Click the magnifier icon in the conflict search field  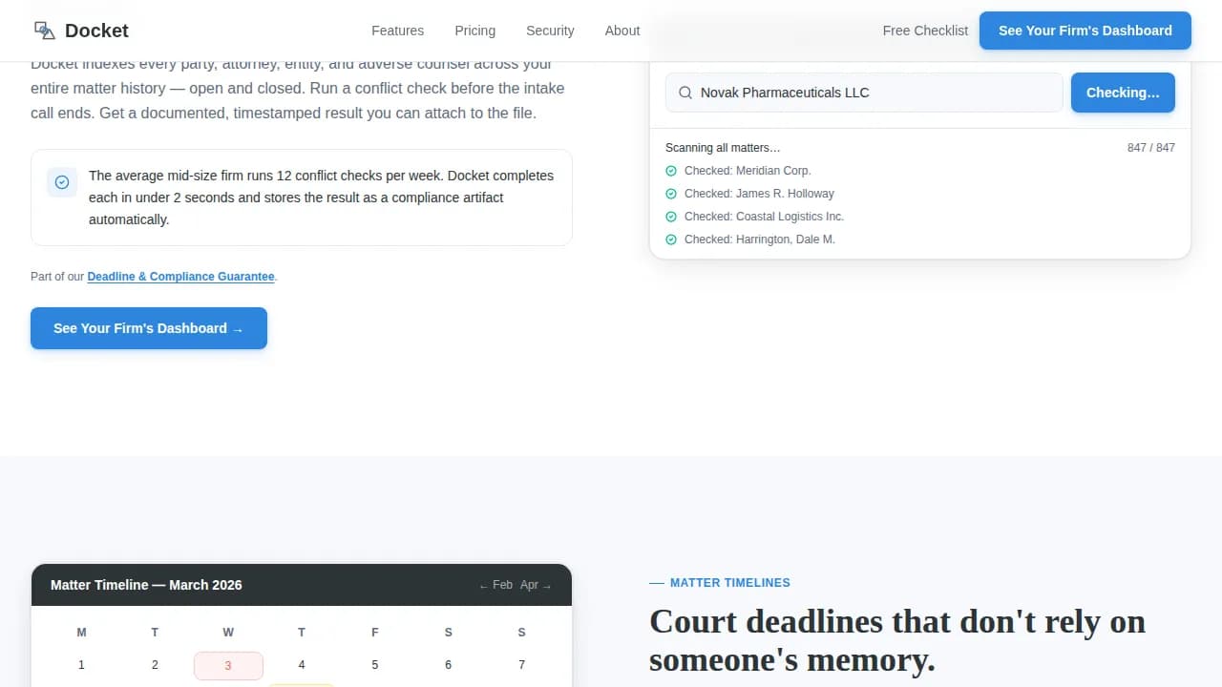[x=685, y=93]
